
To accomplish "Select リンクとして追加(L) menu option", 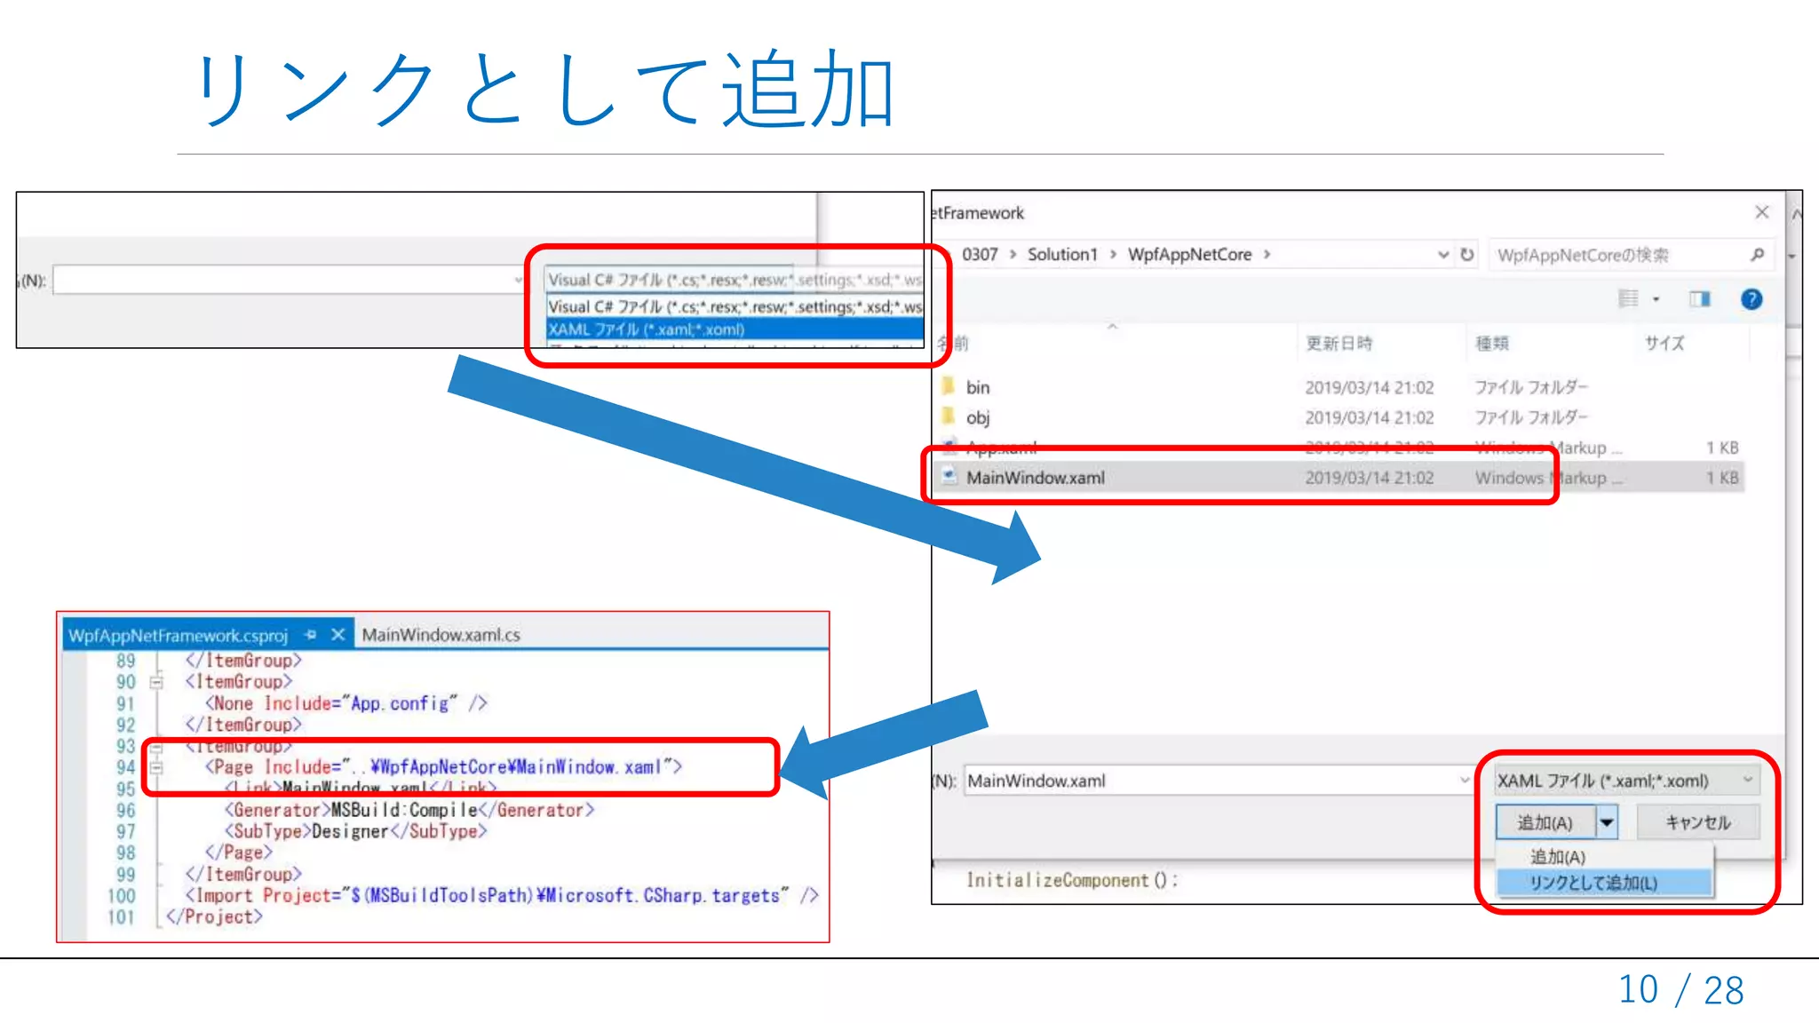I will [1593, 883].
